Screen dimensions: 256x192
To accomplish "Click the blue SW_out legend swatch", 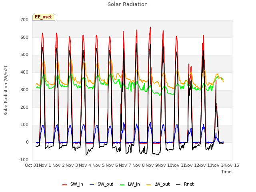I will [92, 185].
